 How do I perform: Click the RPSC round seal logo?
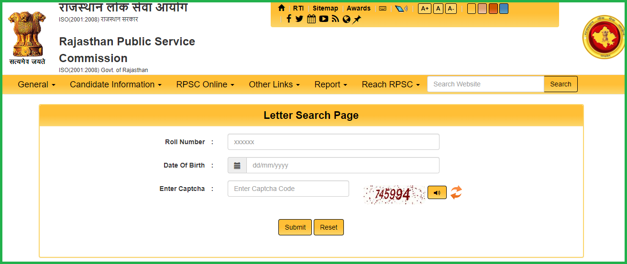604,37
